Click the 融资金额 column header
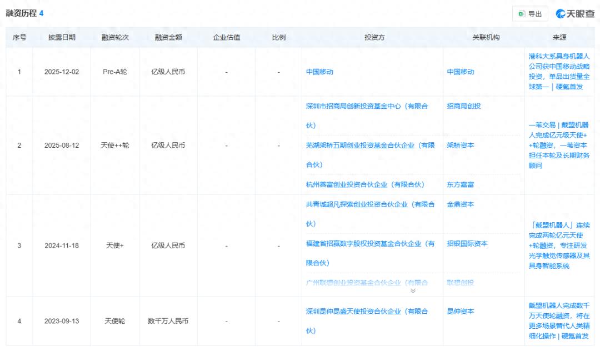This screenshot has width=600, height=351. [168, 37]
